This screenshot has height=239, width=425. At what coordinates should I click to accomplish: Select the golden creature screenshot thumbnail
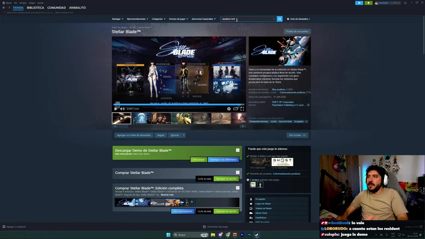point(181,119)
